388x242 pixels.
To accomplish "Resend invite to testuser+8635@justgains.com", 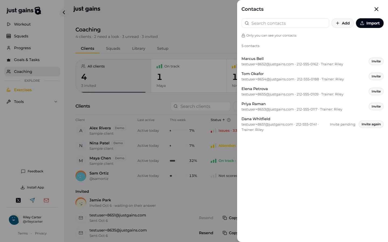I will pos(206,233).
